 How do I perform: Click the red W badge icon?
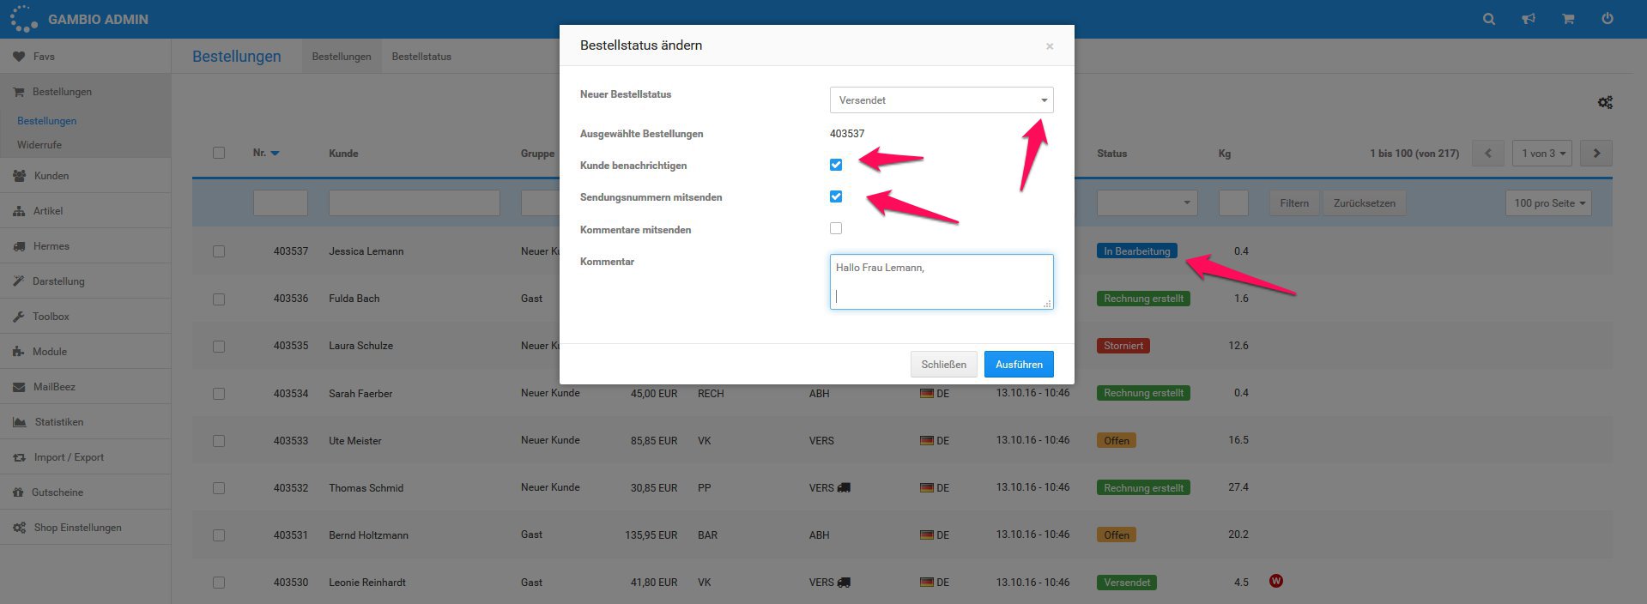(1276, 581)
